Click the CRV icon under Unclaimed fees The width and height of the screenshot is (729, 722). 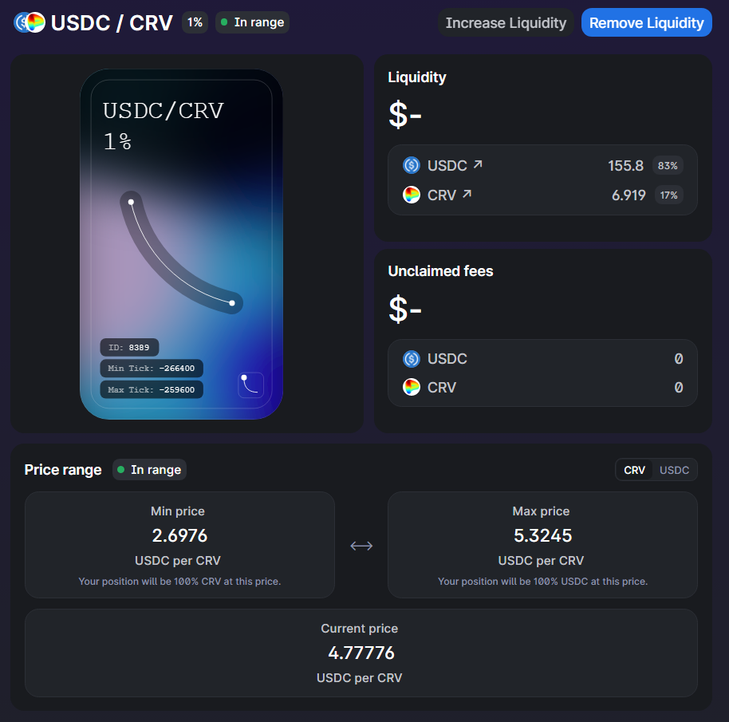pos(412,387)
